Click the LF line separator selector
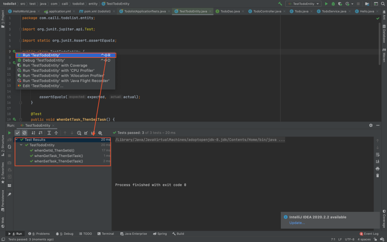Viewport: 387px width, 242px height. pos(340,239)
